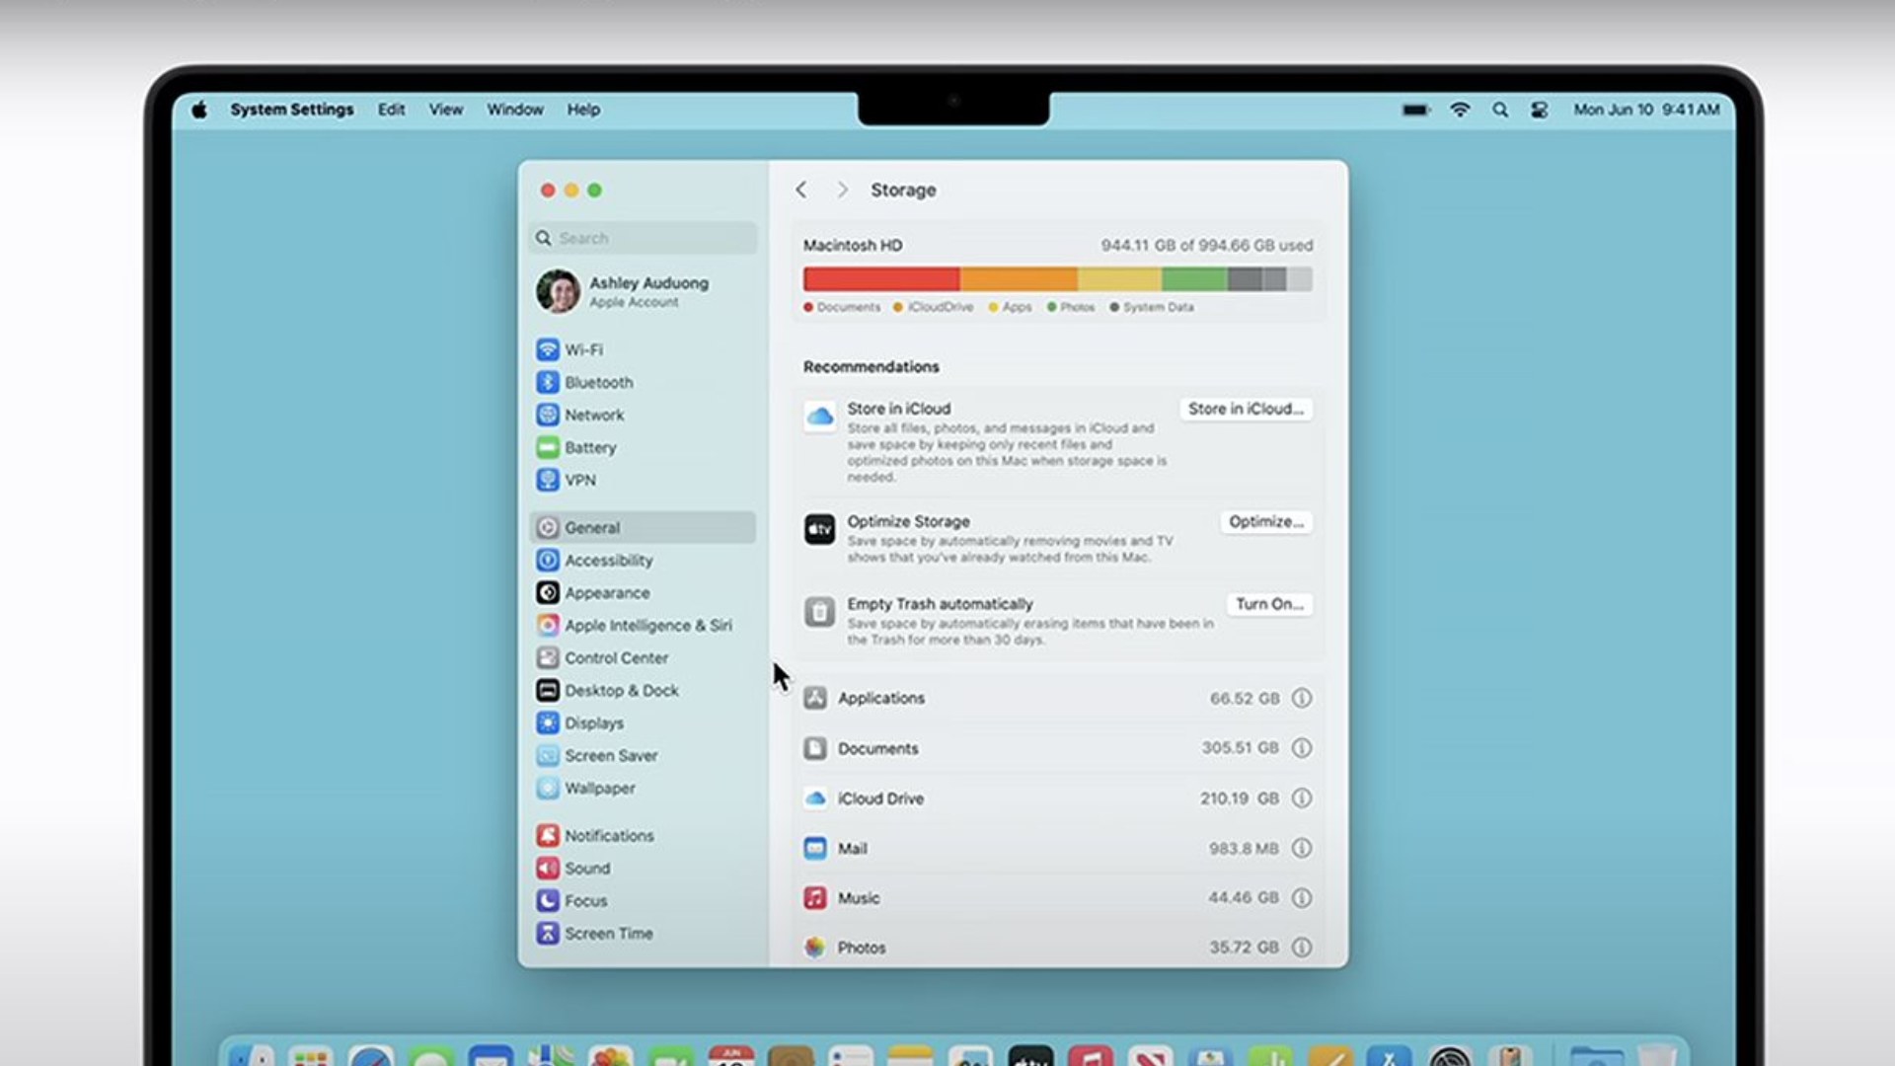Open Spotlight search from menu bar
Image resolution: width=1895 pixels, height=1066 pixels.
(x=1500, y=110)
